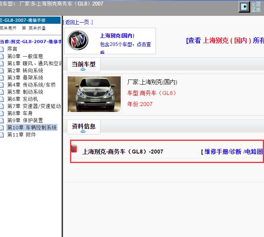Click document icon beside 第6章
264x237 pixels.
[2, 99]
